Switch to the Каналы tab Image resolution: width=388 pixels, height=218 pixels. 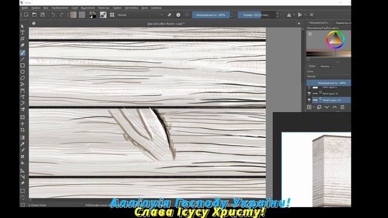[x=325, y=66]
